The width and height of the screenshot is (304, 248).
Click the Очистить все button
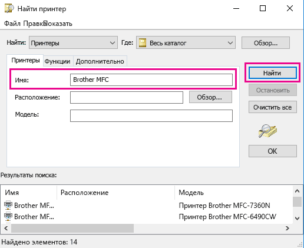273,107
